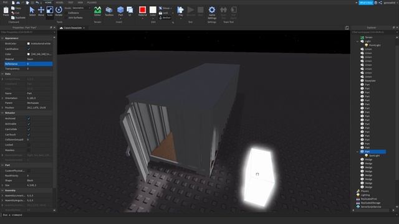Close the Explorer panel
Viewport: 399px width, 224px height.
pos(397,27)
